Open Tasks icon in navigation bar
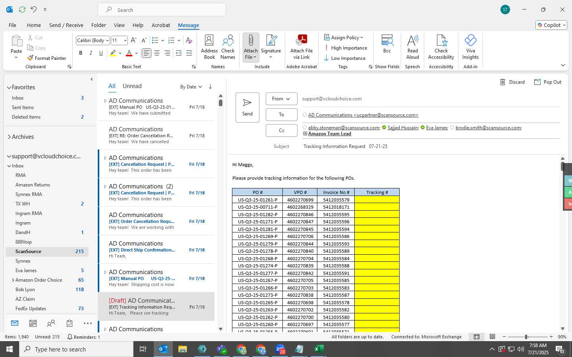This screenshot has width=572, height=357. (x=70, y=323)
